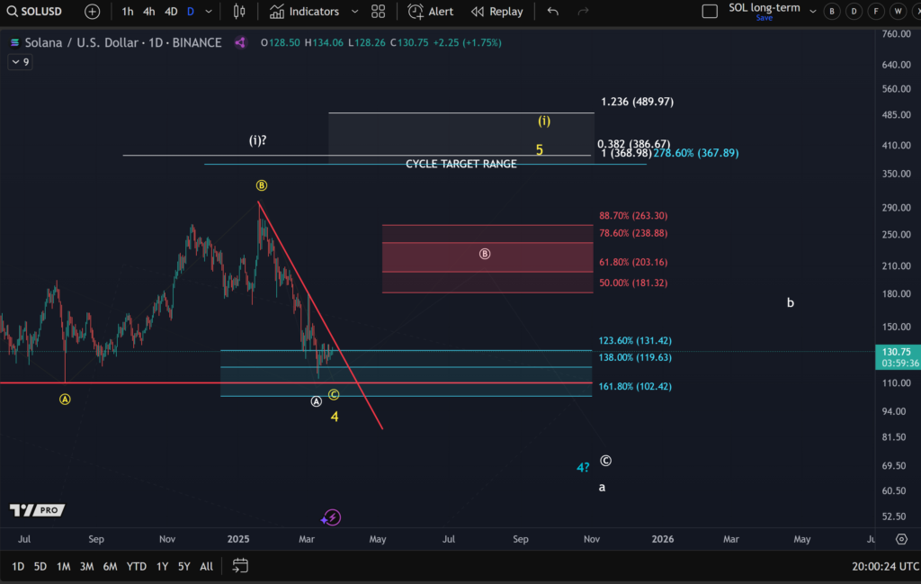This screenshot has height=584, width=921.
Task: Click the 123.60% (131.42) extension label
Action: pyautogui.click(x=635, y=341)
